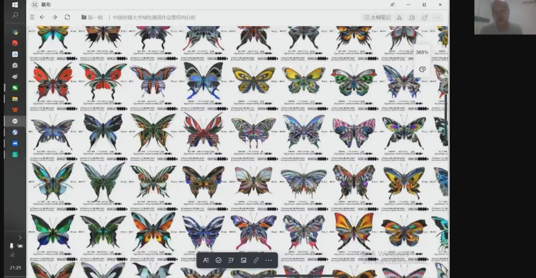The image size is (536, 278).
Task: Click the share export arrow icon
Action: (425, 18)
